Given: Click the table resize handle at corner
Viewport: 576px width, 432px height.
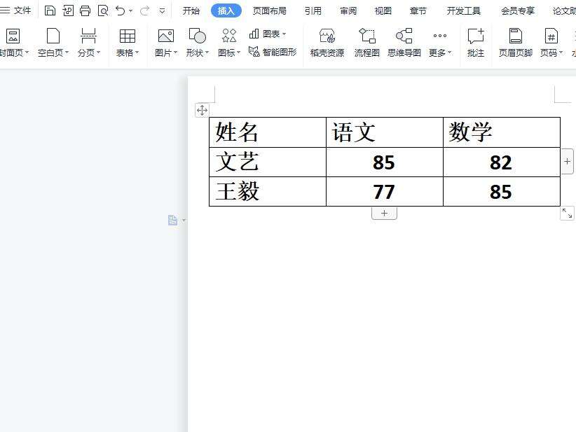Looking at the screenshot, I should coord(567,214).
